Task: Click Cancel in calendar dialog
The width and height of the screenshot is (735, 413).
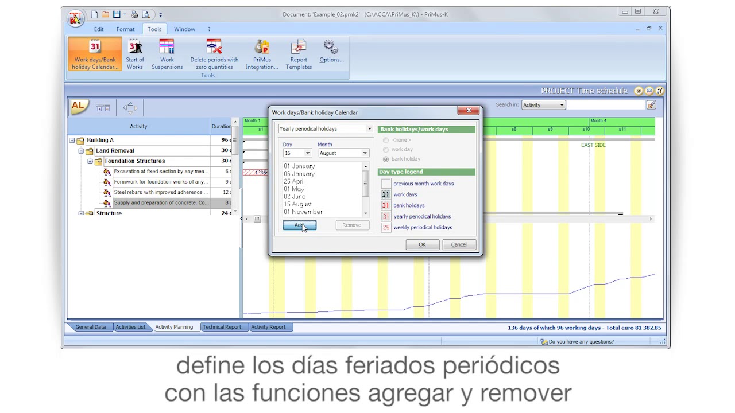Action: [459, 245]
